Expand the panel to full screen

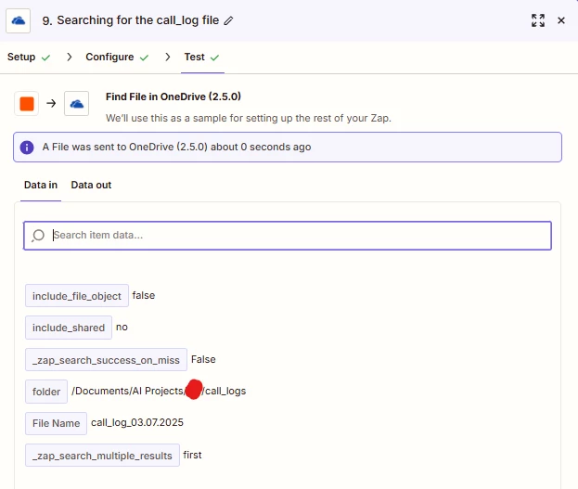(538, 20)
